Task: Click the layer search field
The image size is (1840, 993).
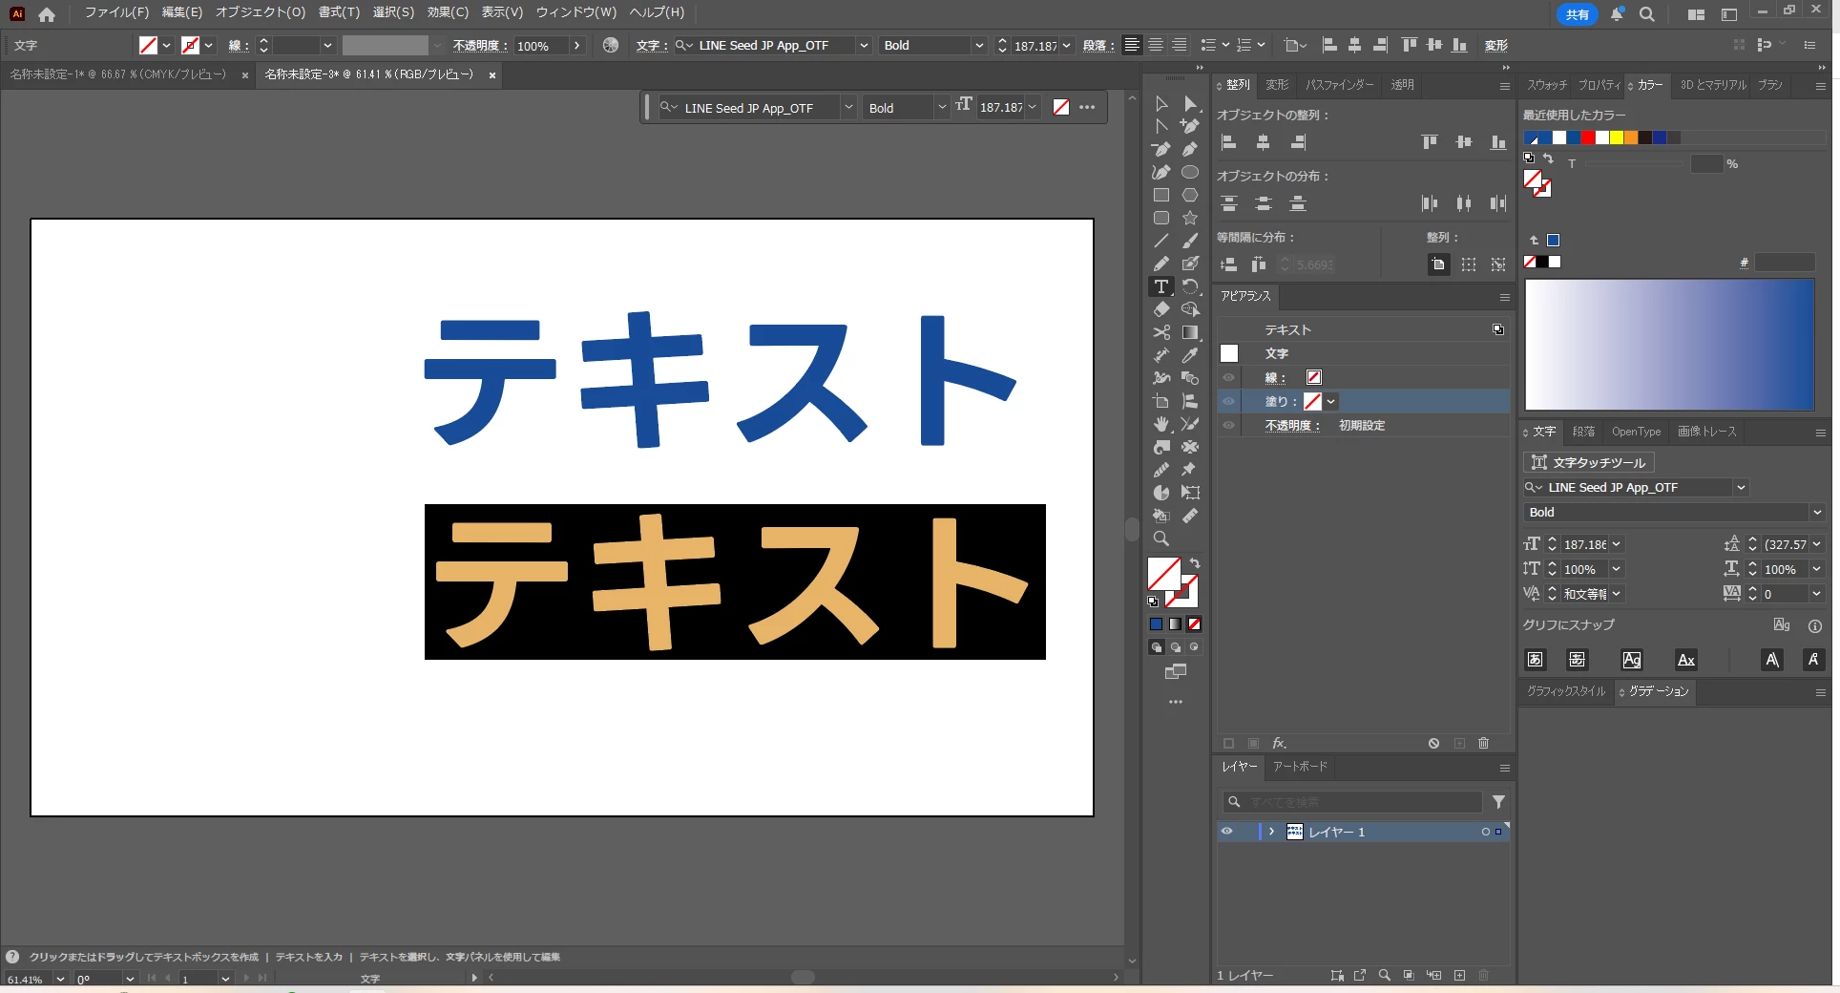Action: 1352,802
